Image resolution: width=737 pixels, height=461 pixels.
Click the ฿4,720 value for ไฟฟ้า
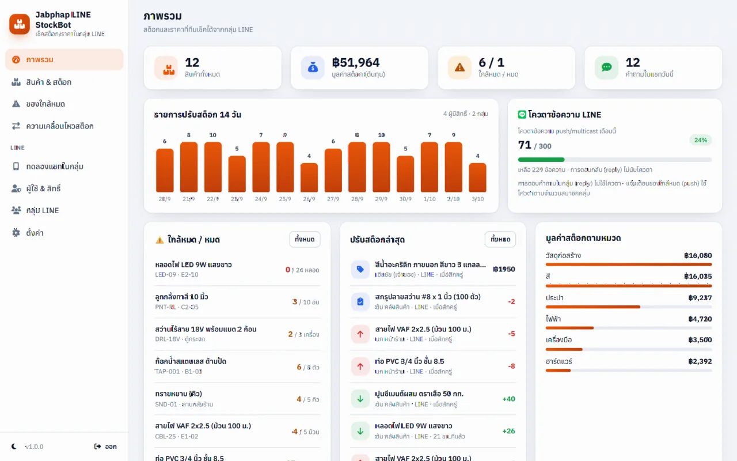(700, 319)
